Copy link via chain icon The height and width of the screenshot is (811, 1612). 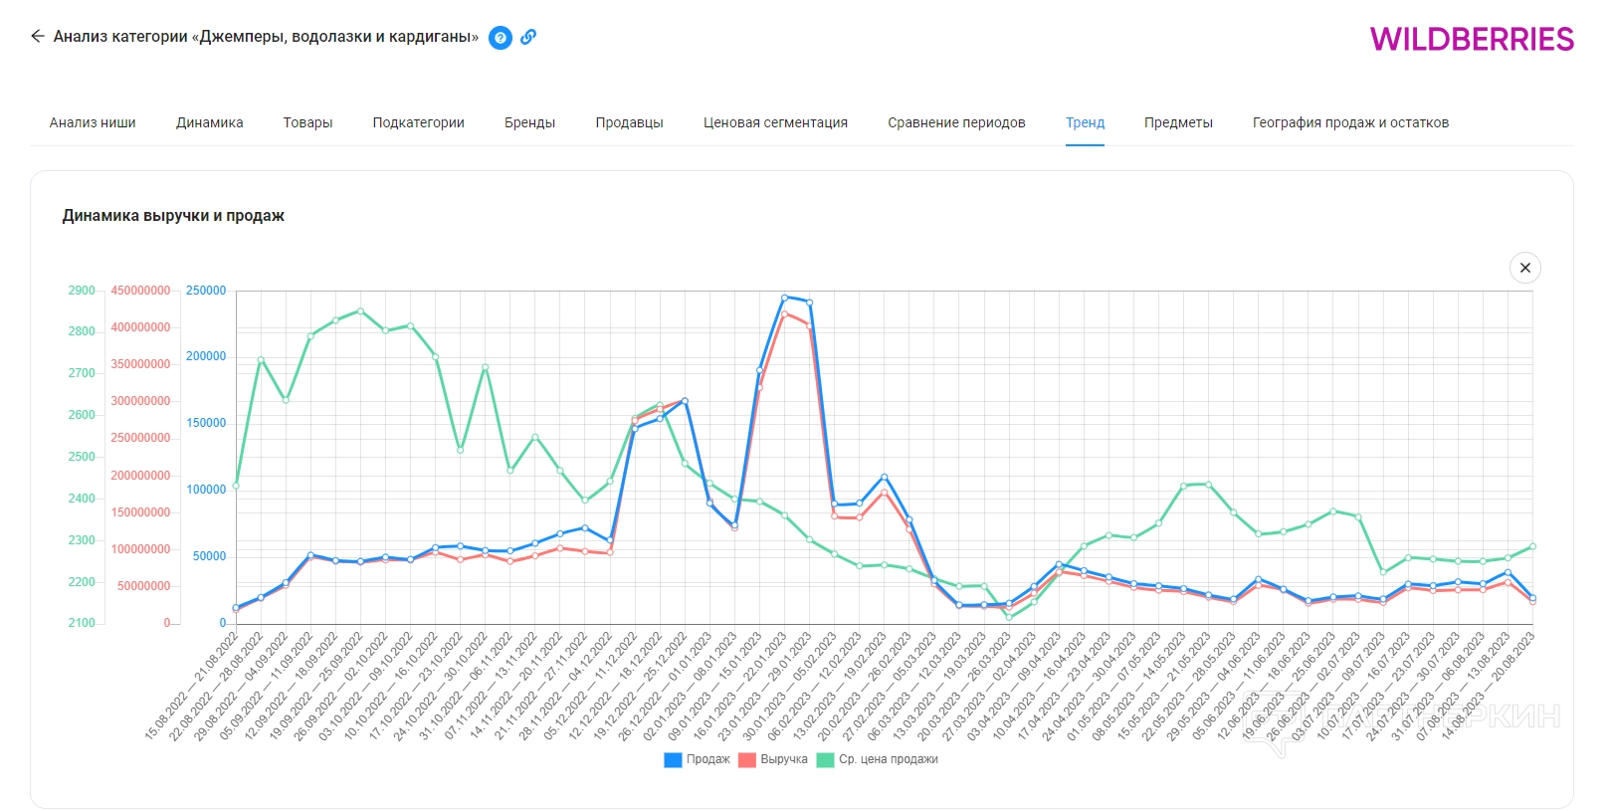pos(528,37)
